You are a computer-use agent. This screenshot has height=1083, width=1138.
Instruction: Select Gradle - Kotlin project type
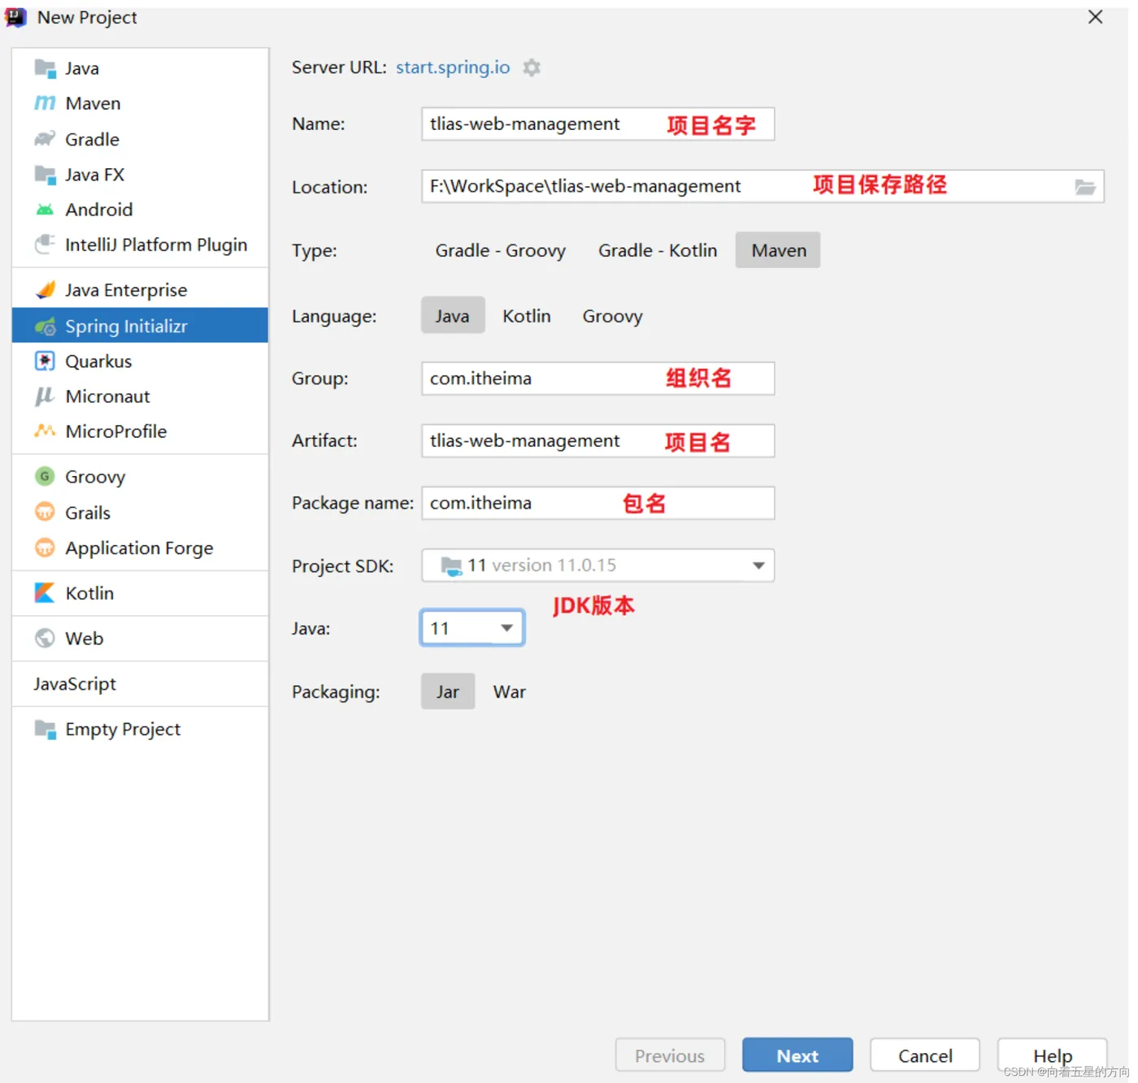658,250
